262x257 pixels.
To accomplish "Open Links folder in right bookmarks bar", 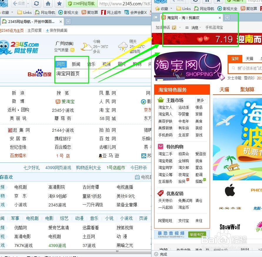I will point(183,9).
